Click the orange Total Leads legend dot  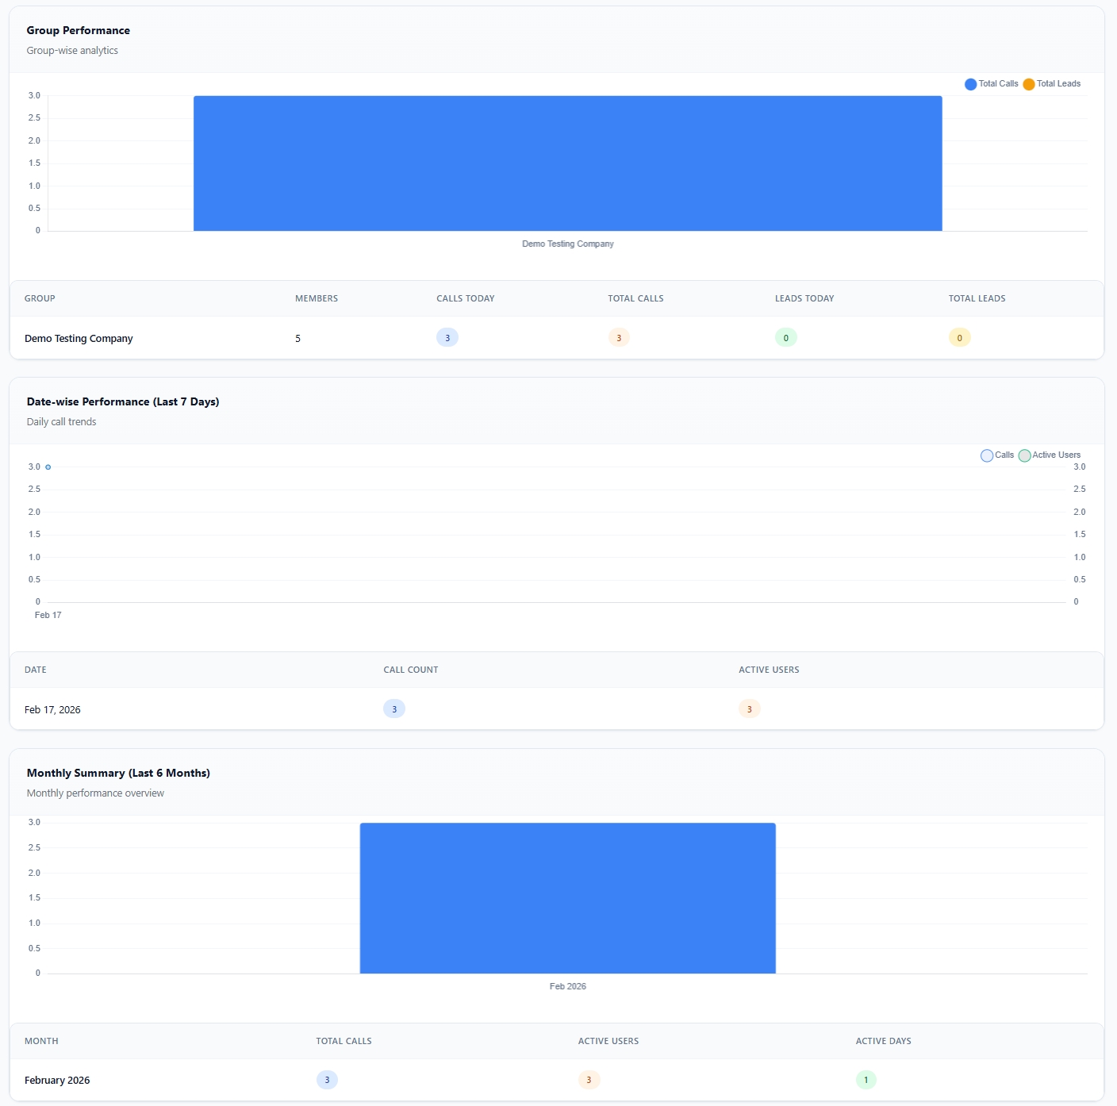click(1028, 83)
